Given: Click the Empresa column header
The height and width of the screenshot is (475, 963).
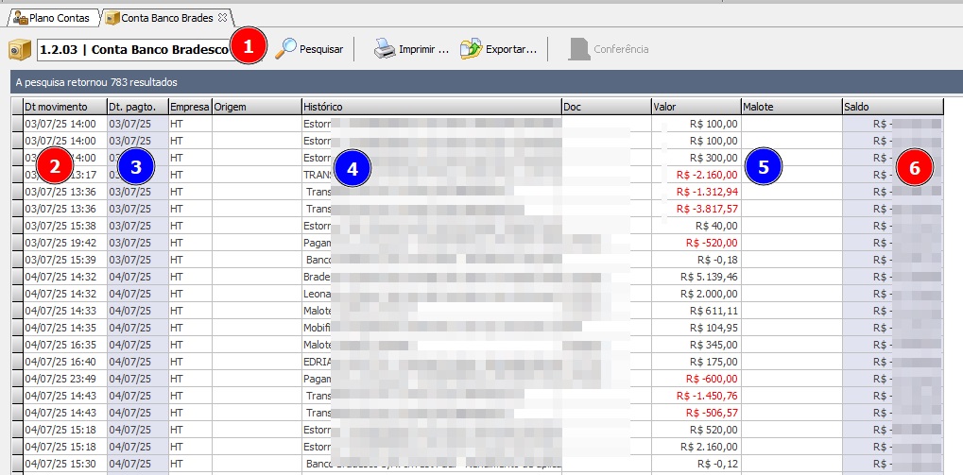Looking at the screenshot, I should 189,107.
